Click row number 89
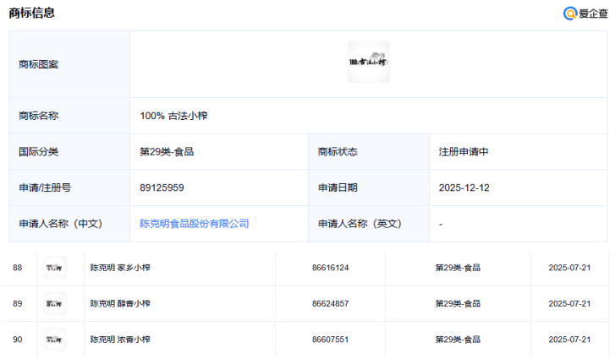This screenshot has width=615, height=364. click(x=17, y=303)
